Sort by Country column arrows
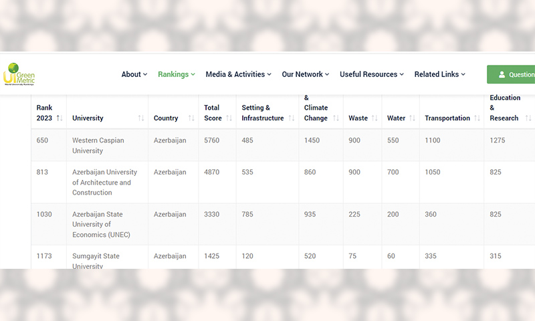 click(x=191, y=118)
